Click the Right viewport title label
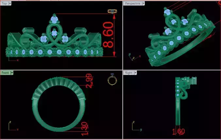Image resolution: width=221 pixels, height=140 pixels. tap(129, 73)
